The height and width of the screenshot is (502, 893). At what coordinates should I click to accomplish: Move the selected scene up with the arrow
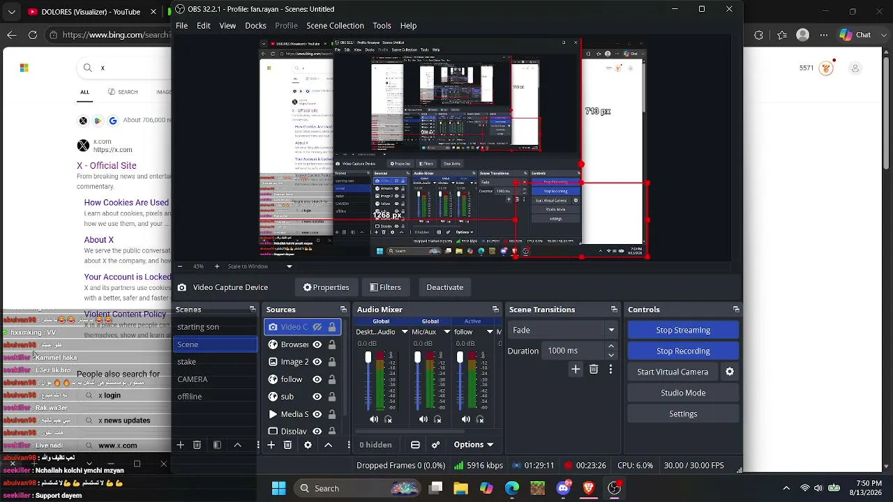237,445
